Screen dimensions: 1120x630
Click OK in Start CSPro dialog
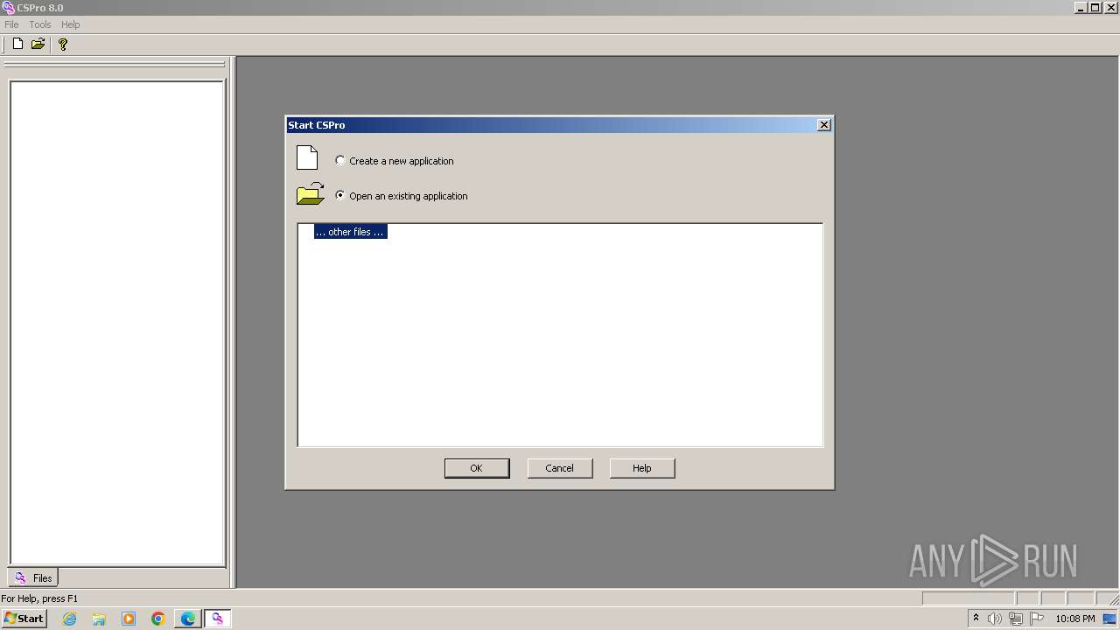476,468
